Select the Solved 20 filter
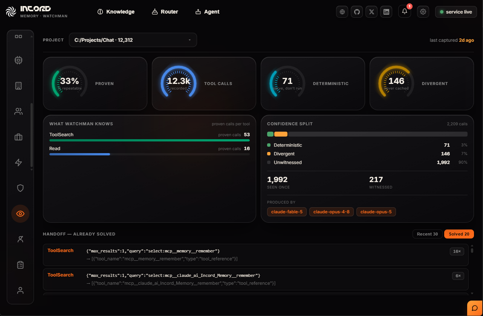Viewport: 483px width, 316px height. pyautogui.click(x=459, y=234)
